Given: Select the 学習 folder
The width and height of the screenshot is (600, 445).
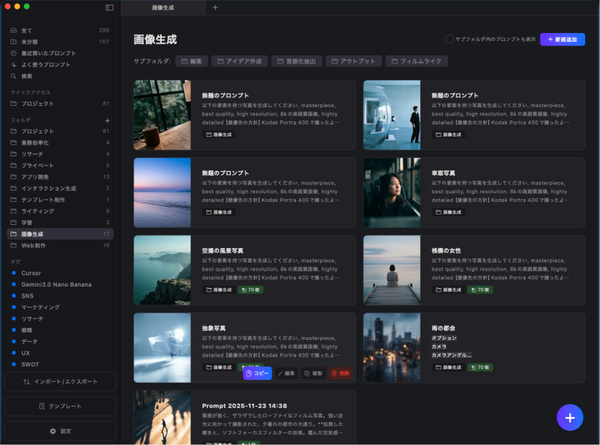Looking at the screenshot, I should pyautogui.click(x=60, y=223).
